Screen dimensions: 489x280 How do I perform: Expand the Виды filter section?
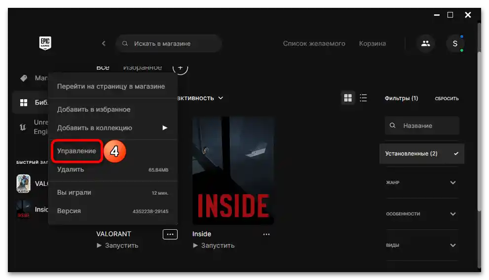click(x=421, y=245)
